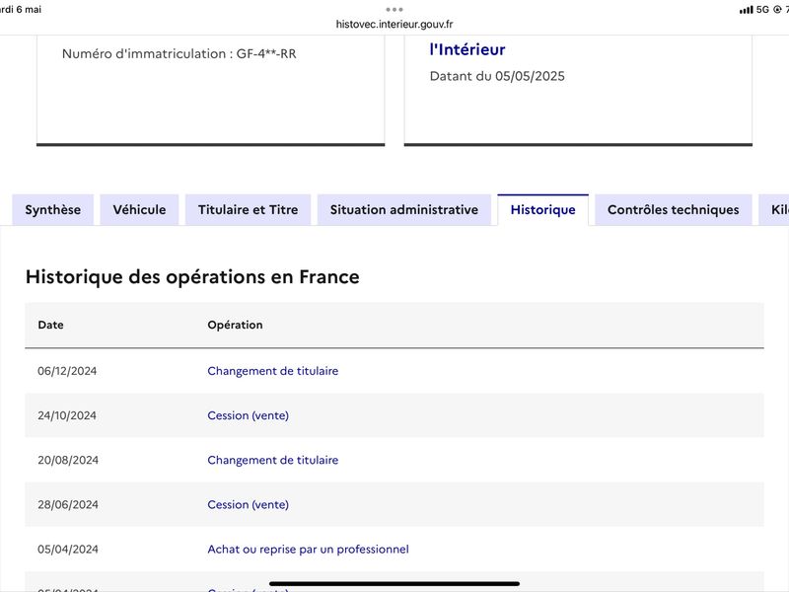Click the 24/10/2024 Cession (vente) entry

249,415
